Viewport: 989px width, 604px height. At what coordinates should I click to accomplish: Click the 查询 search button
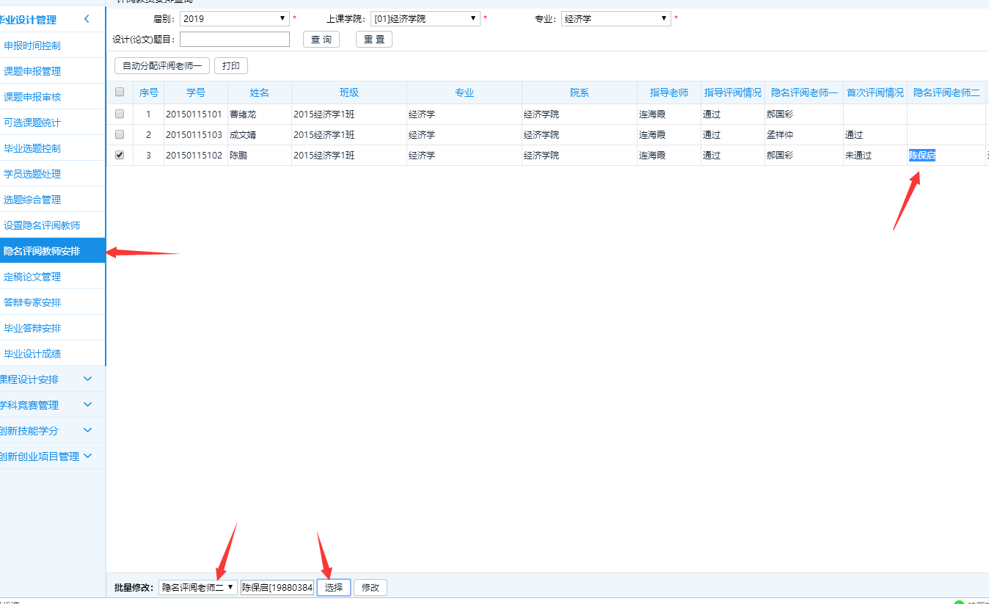coord(321,40)
